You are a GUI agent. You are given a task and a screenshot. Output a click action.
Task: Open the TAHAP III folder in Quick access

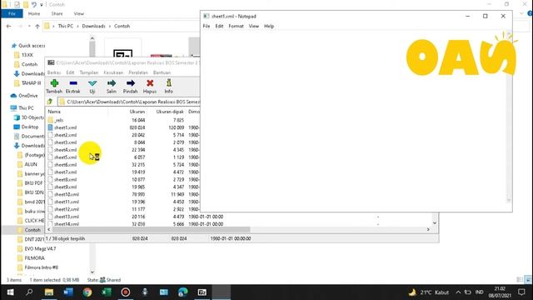point(31,83)
